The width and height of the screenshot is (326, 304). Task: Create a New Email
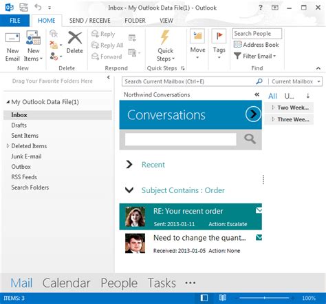tap(12, 47)
